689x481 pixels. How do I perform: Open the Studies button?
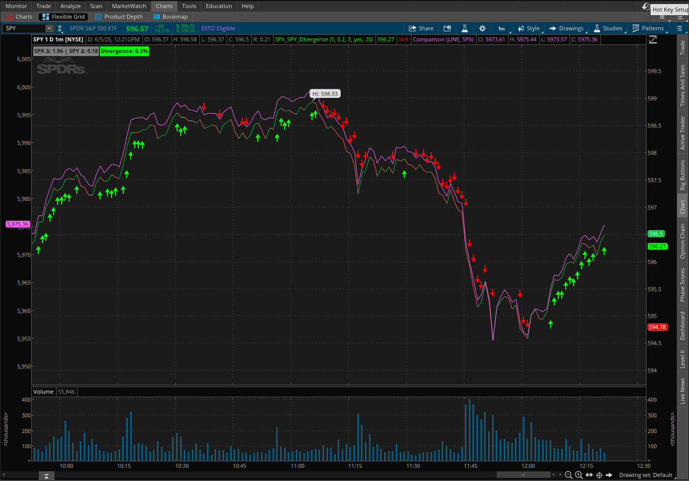click(608, 28)
